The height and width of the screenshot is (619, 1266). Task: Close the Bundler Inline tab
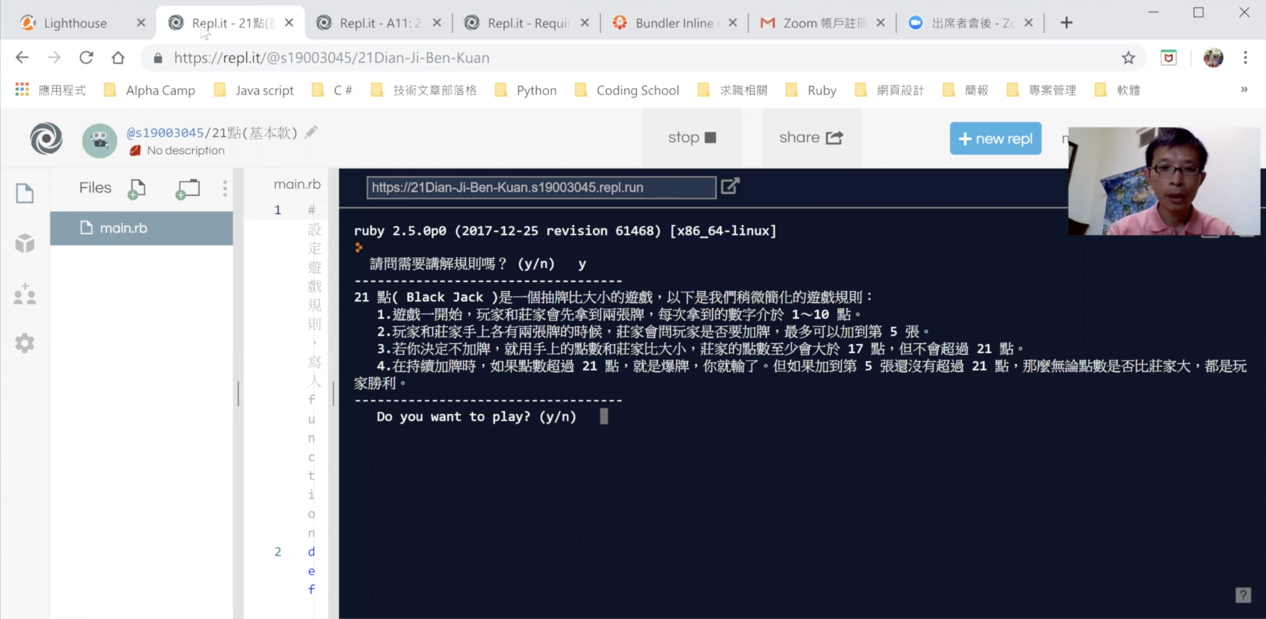[733, 23]
